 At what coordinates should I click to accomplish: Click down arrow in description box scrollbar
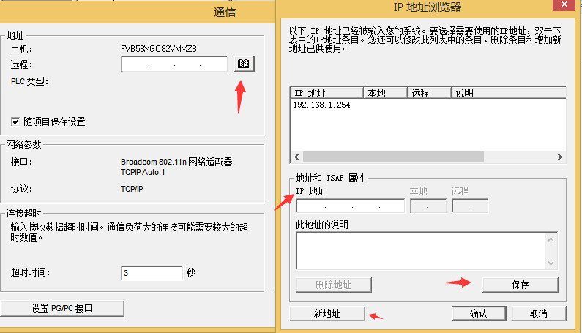tap(552, 263)
